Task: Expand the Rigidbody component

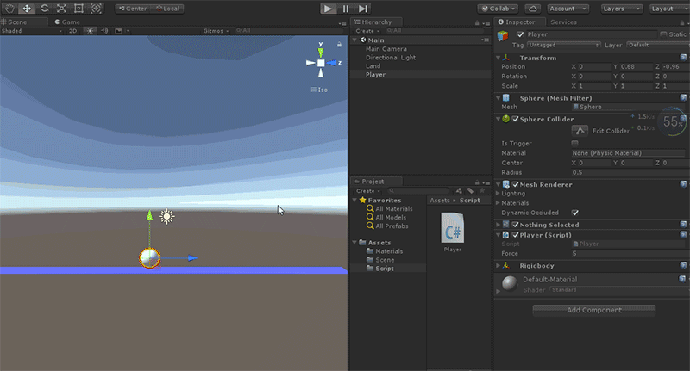Action: pos(499,265)
